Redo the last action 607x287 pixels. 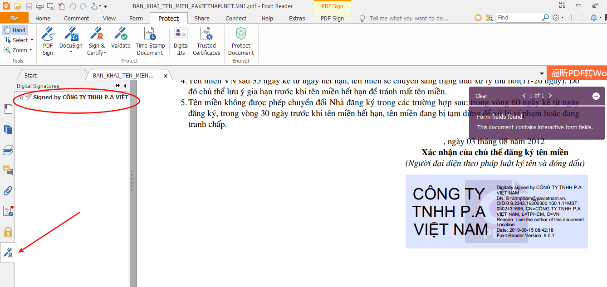83,6
